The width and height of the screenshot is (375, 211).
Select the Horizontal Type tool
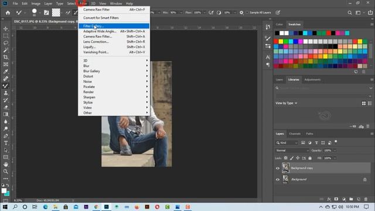(x=5, y=143)
